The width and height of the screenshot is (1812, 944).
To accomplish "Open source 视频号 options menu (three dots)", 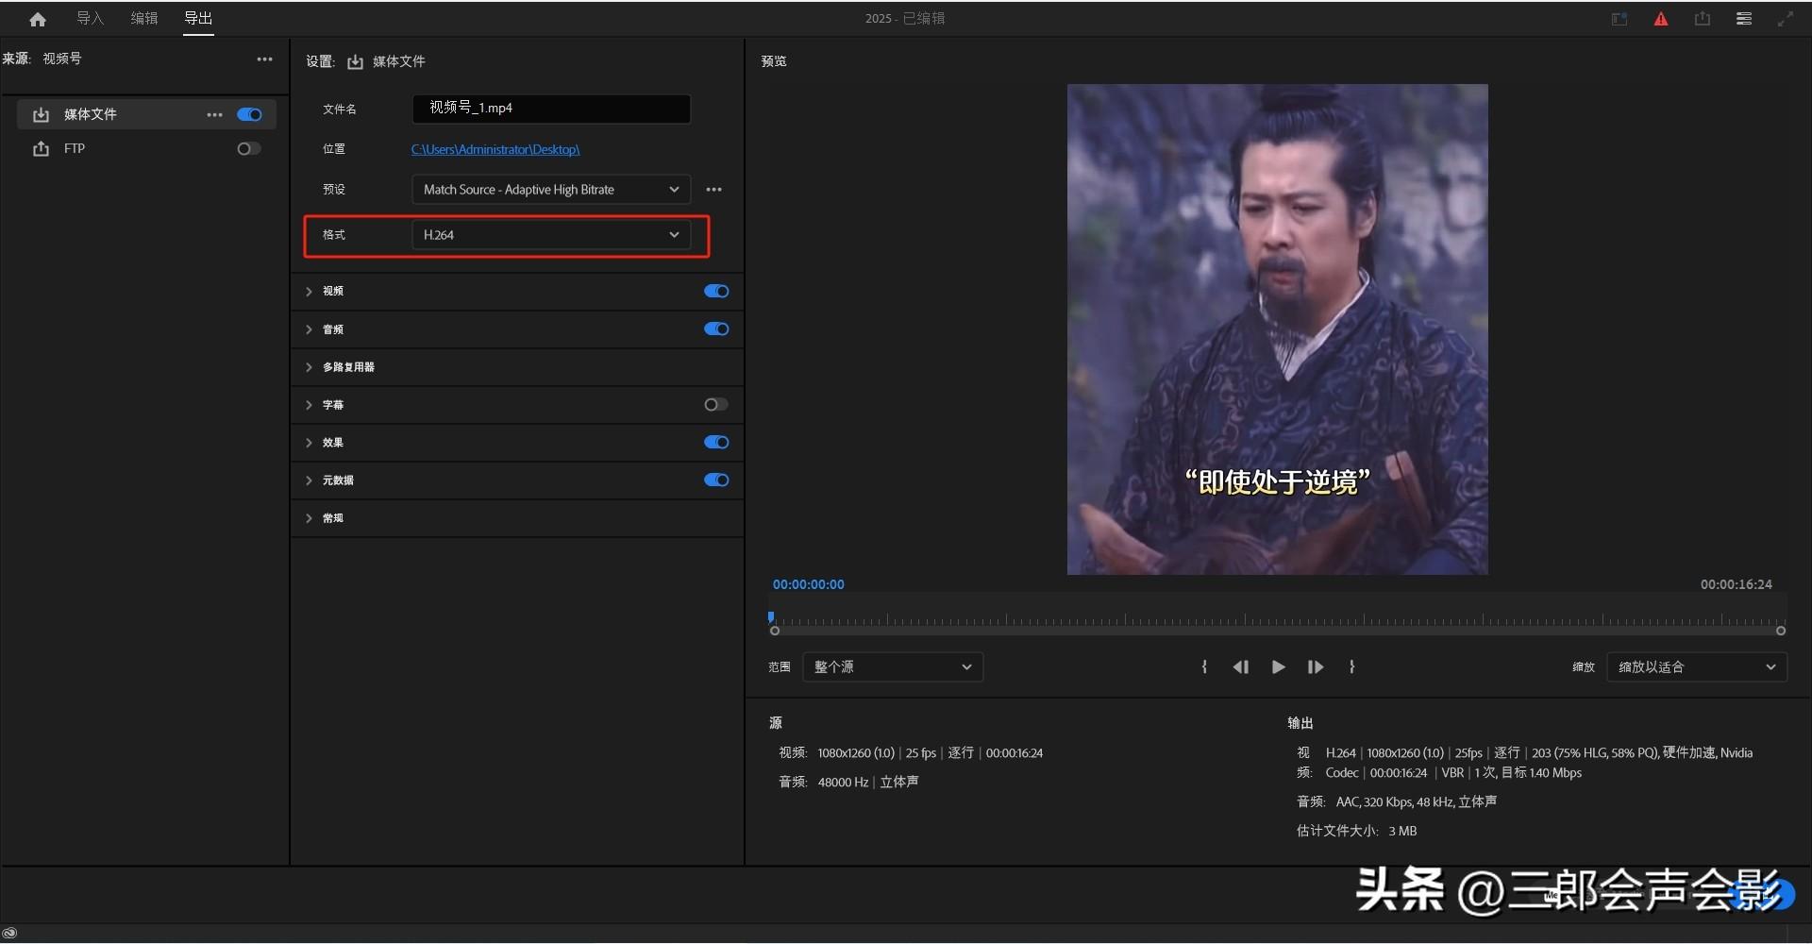I will (265, 59).
